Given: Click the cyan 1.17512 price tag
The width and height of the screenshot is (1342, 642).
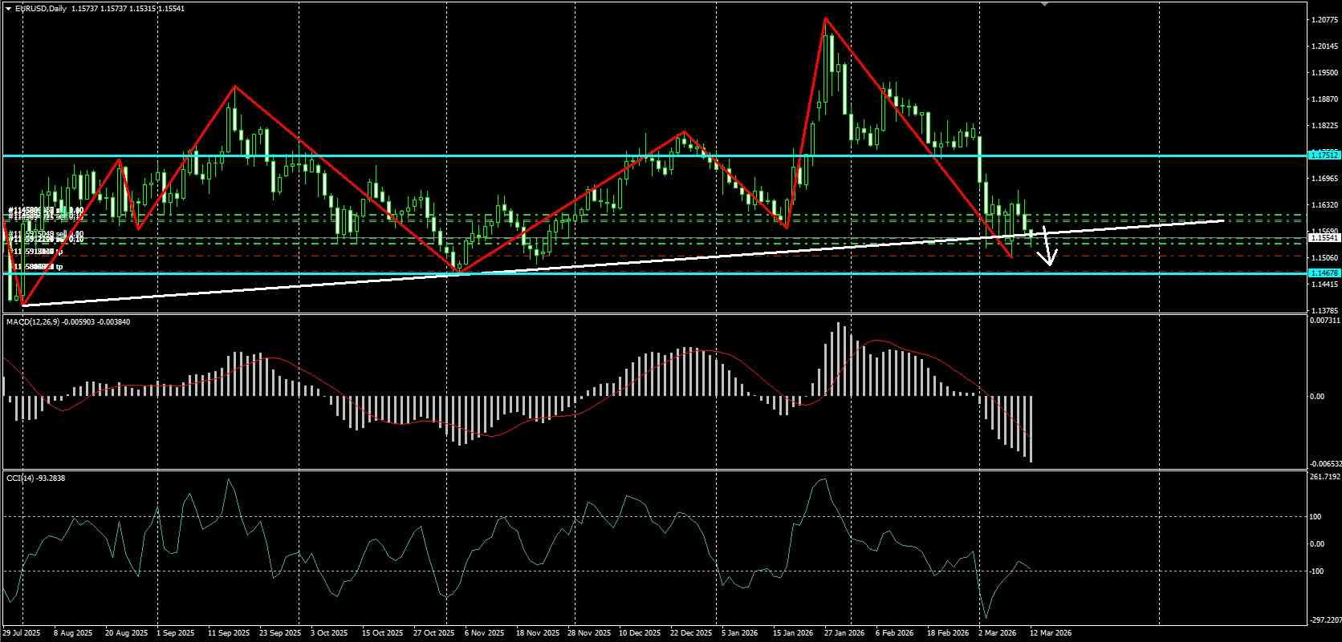Looking at the screenshot, I should click(1324, 155).
